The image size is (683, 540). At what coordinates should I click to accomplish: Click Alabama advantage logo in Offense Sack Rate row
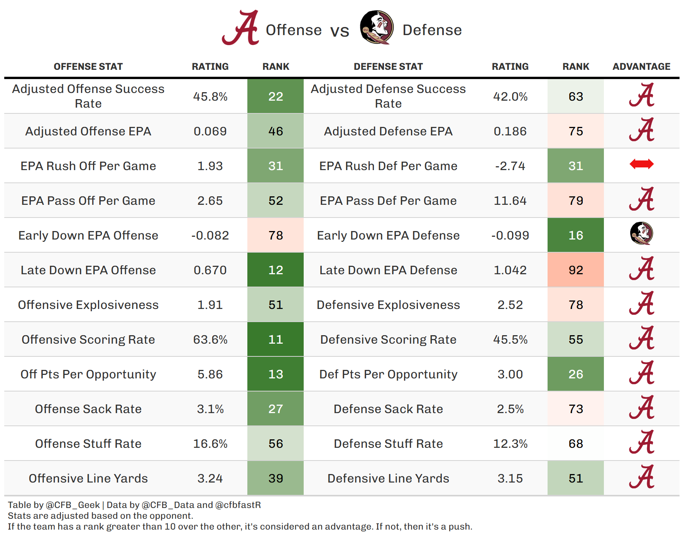641,407
